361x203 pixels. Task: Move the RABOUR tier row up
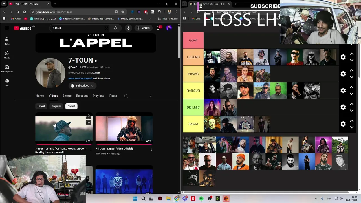[352, 87]
